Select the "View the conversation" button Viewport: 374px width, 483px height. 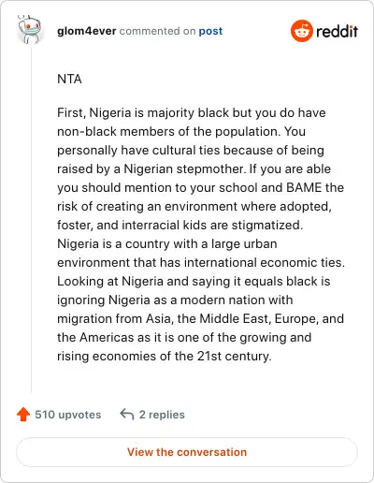click(x=187, y=452)
